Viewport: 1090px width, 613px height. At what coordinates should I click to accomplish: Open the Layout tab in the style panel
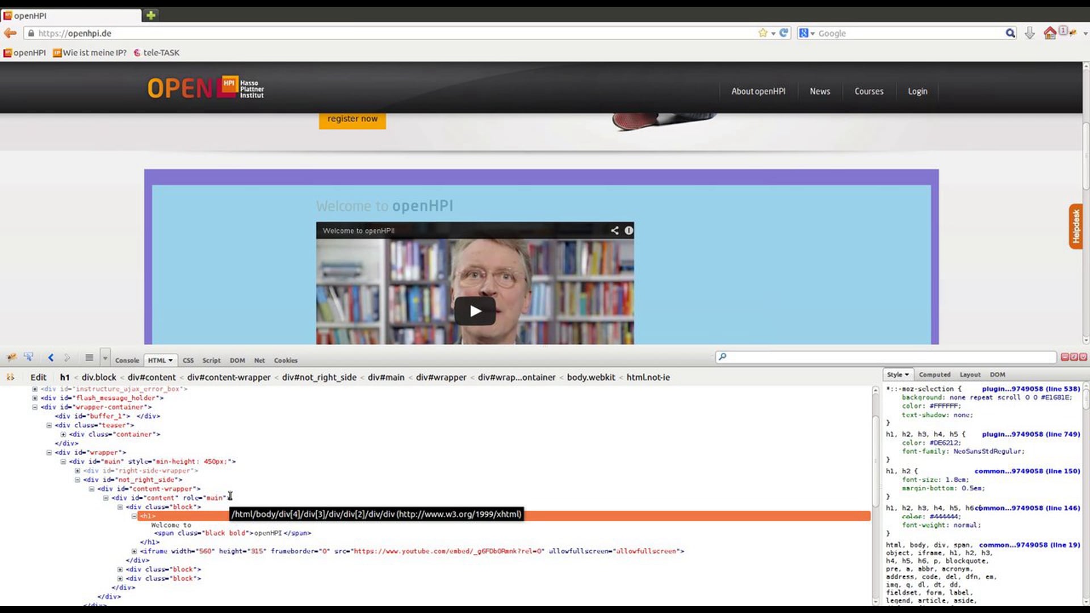970,375
